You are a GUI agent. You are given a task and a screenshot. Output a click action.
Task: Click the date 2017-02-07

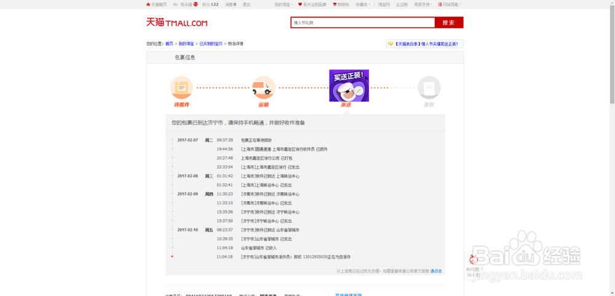pos(188,140)
